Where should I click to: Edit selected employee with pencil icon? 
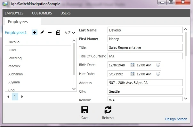42,32
